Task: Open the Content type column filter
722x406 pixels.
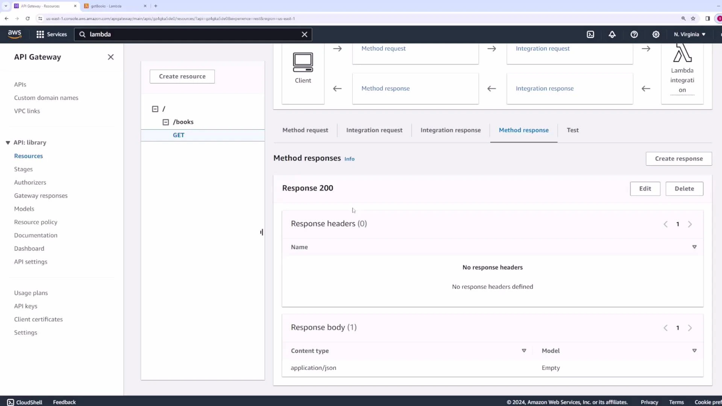Action: (524, 350)
